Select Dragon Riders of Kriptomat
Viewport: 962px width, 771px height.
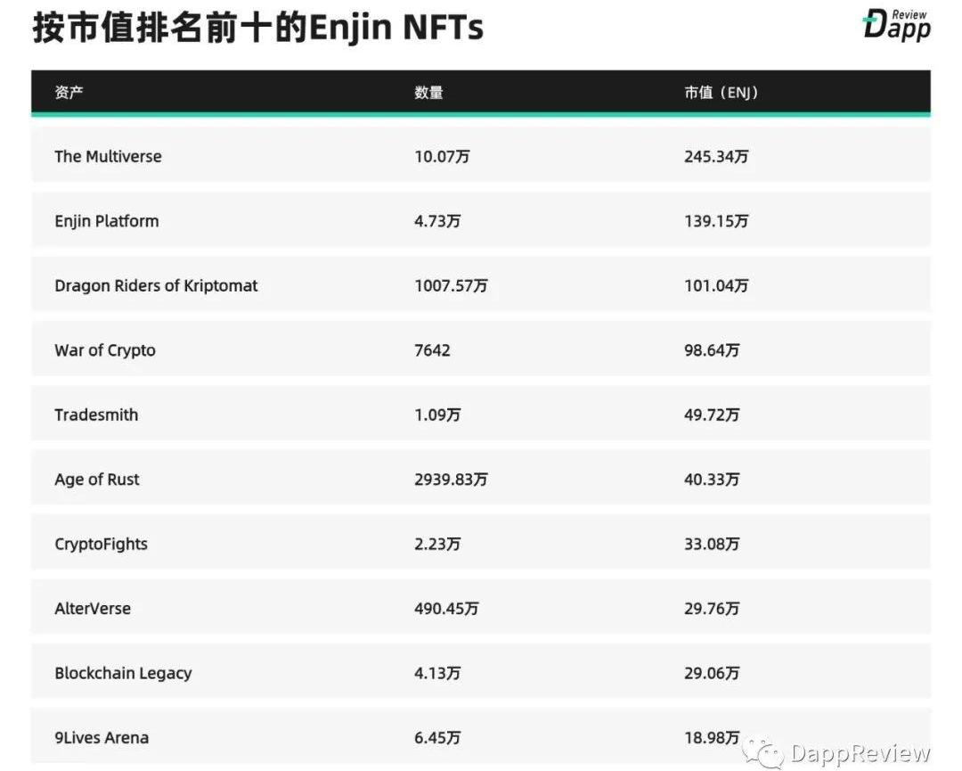pos(156,286)
